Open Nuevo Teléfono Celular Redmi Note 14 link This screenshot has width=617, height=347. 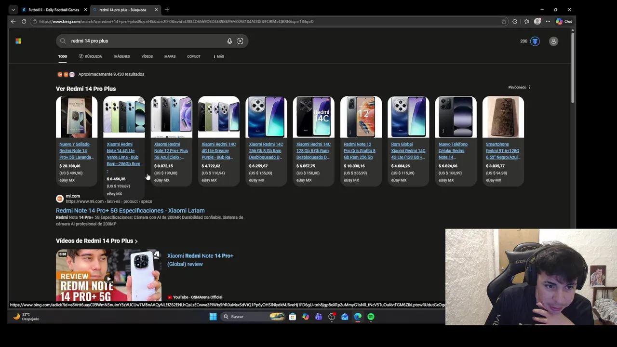point(453,151)
